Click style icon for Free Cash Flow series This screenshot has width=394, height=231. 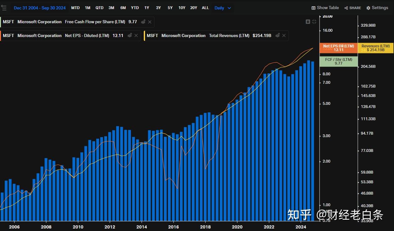coord(143,22)
